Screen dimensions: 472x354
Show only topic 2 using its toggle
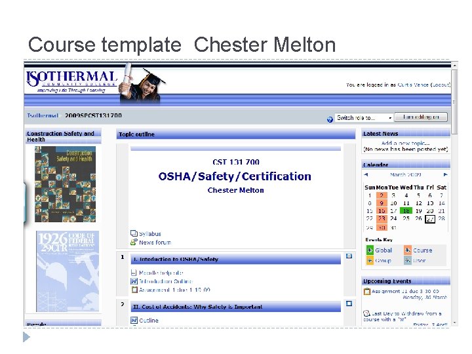click(349, 304)
